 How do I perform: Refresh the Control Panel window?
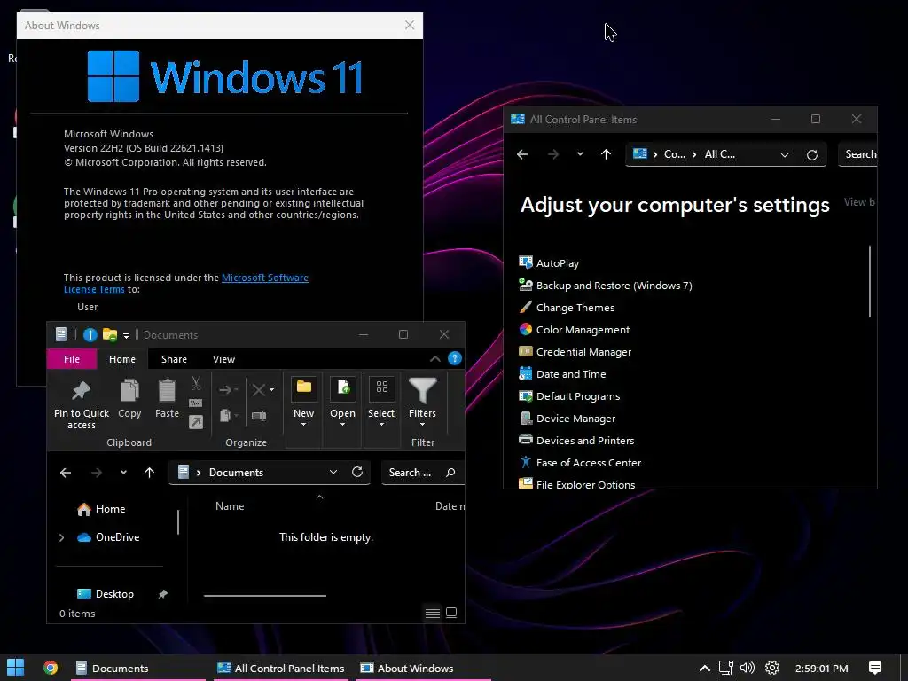pyautogui.click(x=812, y=154)
